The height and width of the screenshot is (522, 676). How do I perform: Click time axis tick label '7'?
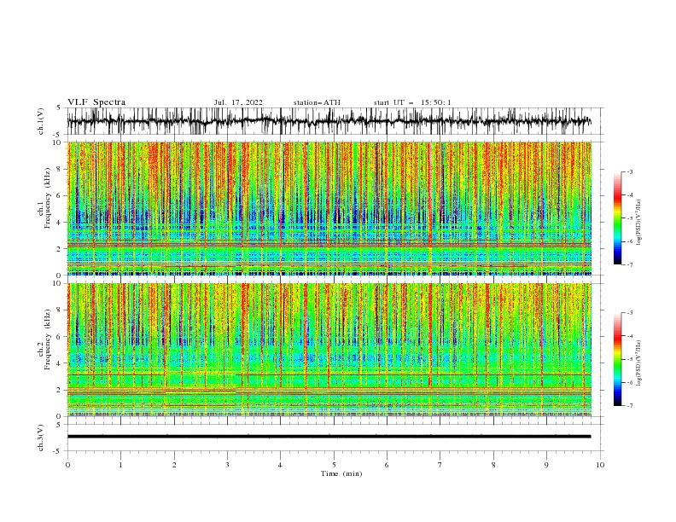(440, 465)
